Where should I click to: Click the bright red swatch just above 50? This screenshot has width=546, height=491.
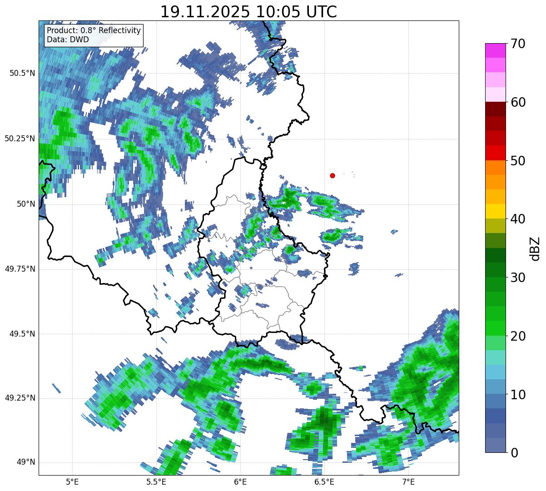[496, 153]
